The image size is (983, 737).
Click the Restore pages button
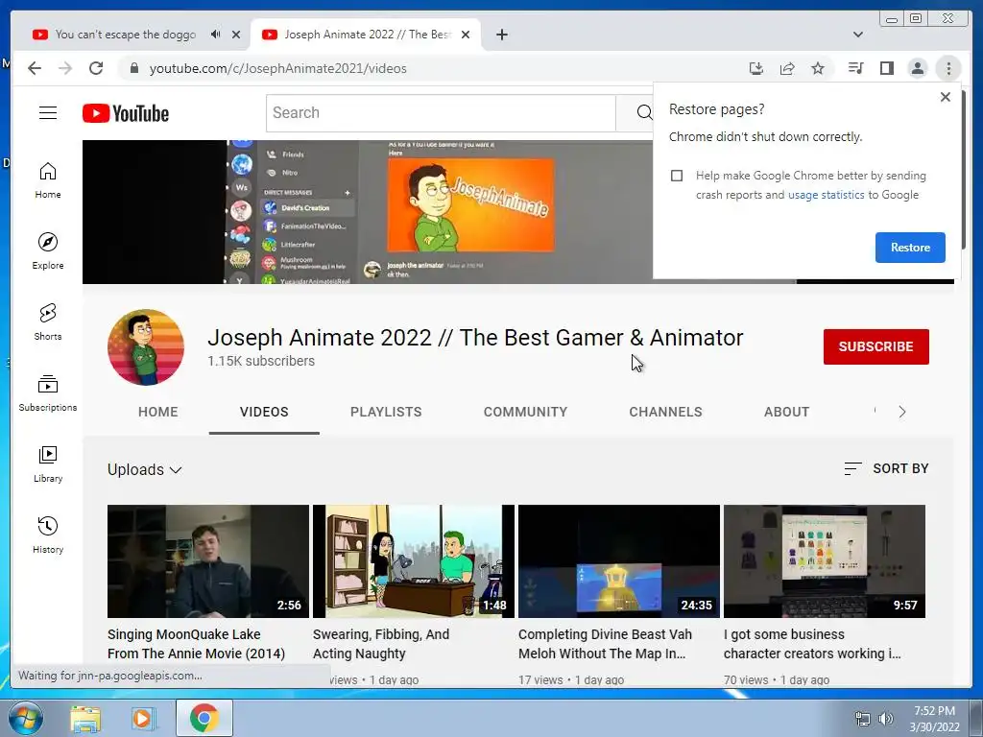[x=910, y=248]
